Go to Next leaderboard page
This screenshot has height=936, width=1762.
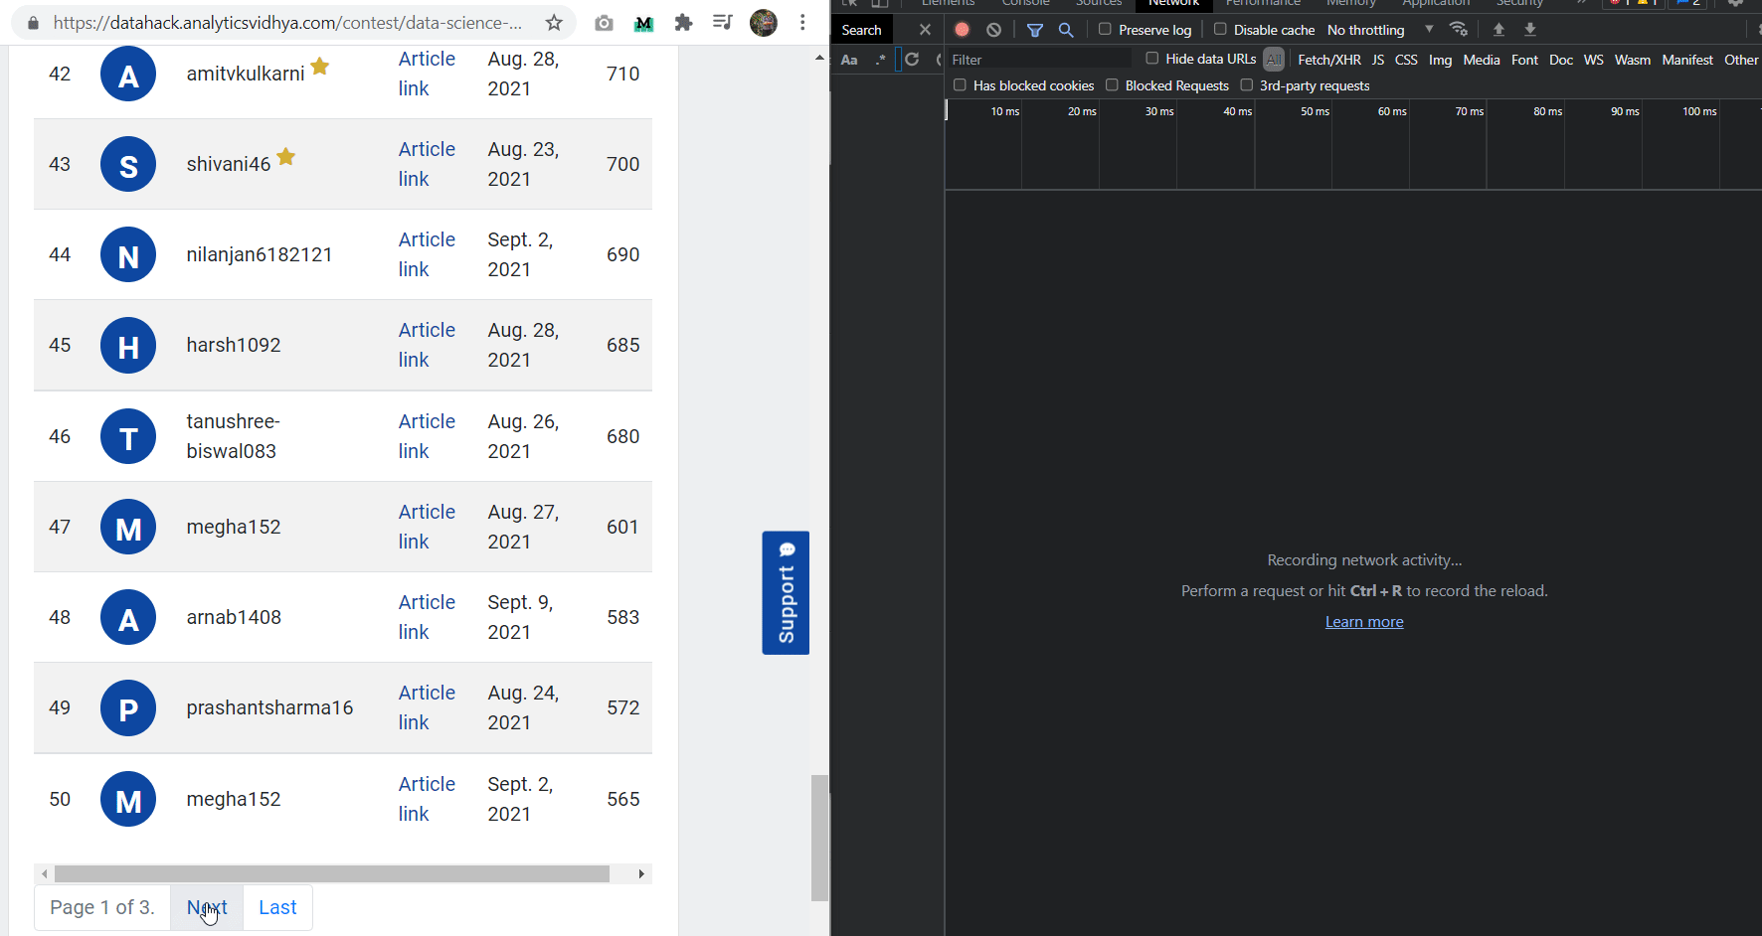(x=207, y=907)
